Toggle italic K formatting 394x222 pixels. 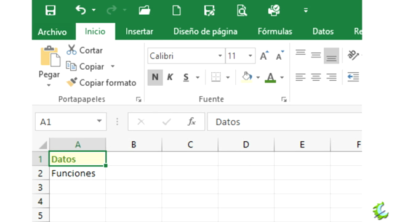170,77
